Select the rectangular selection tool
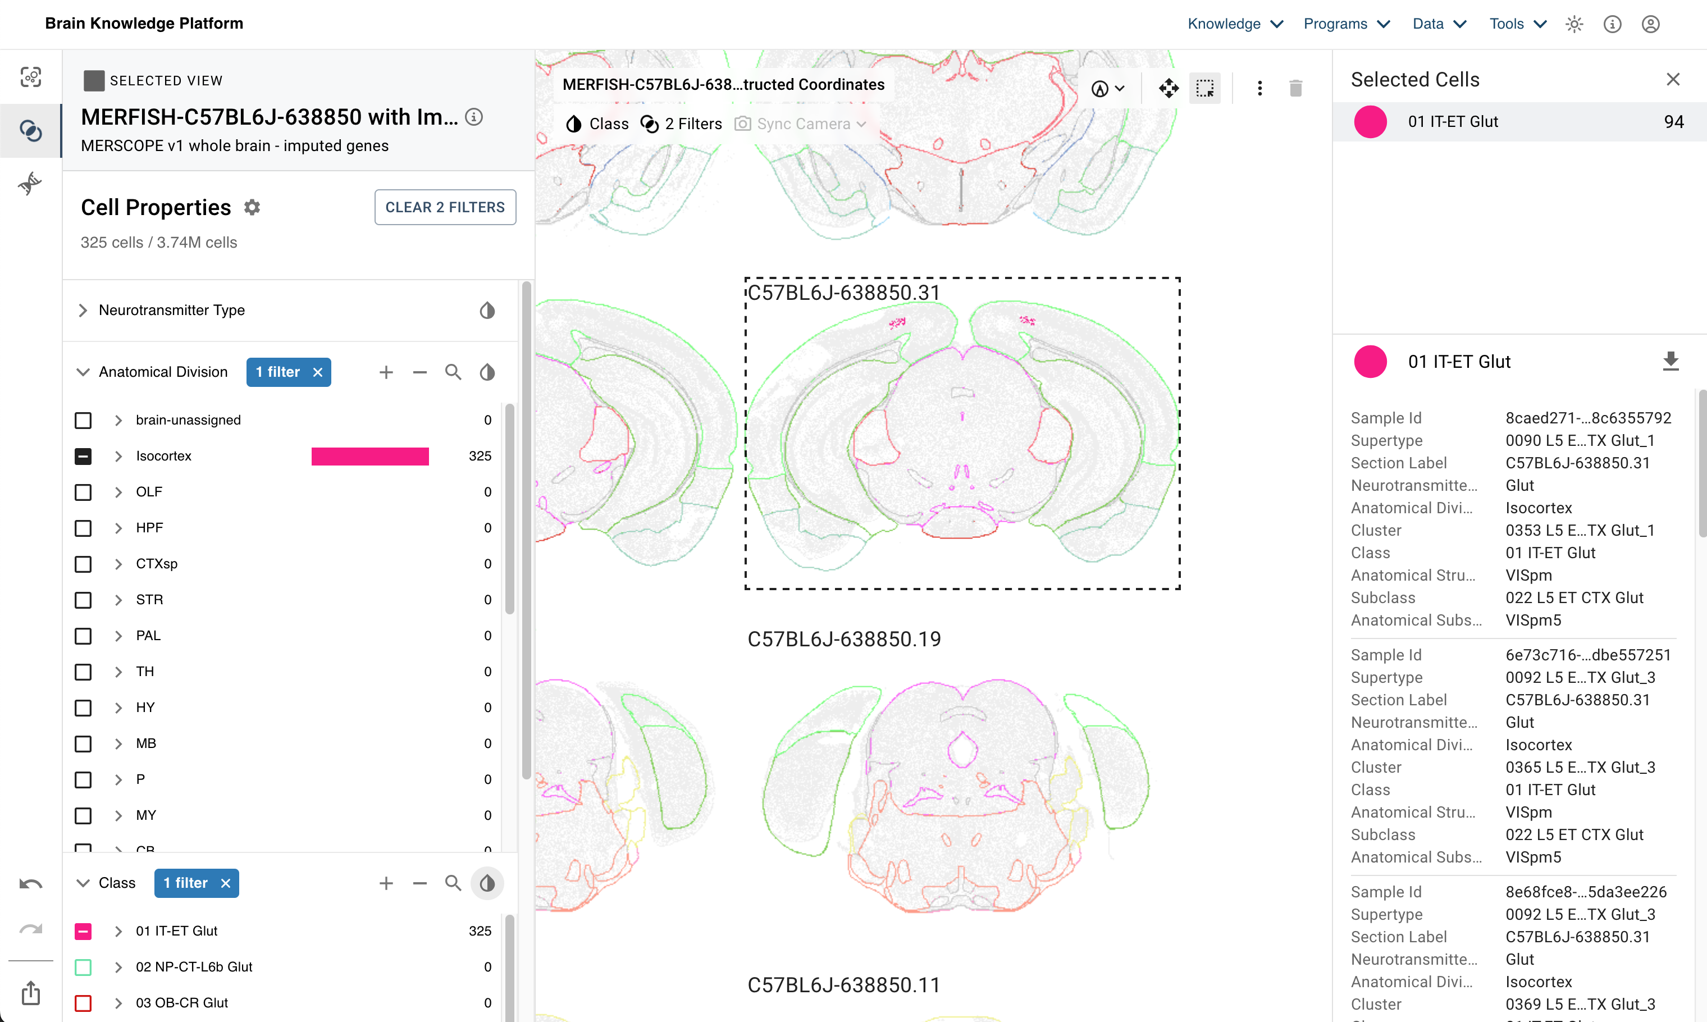 click(x=1204, y=88)
